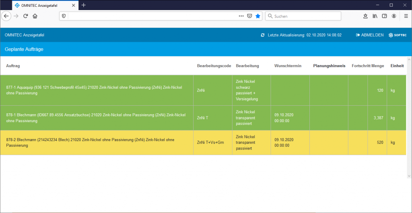Reload the page with browser reload button
The height and width of the screenshot is (213, 412).
25,16
